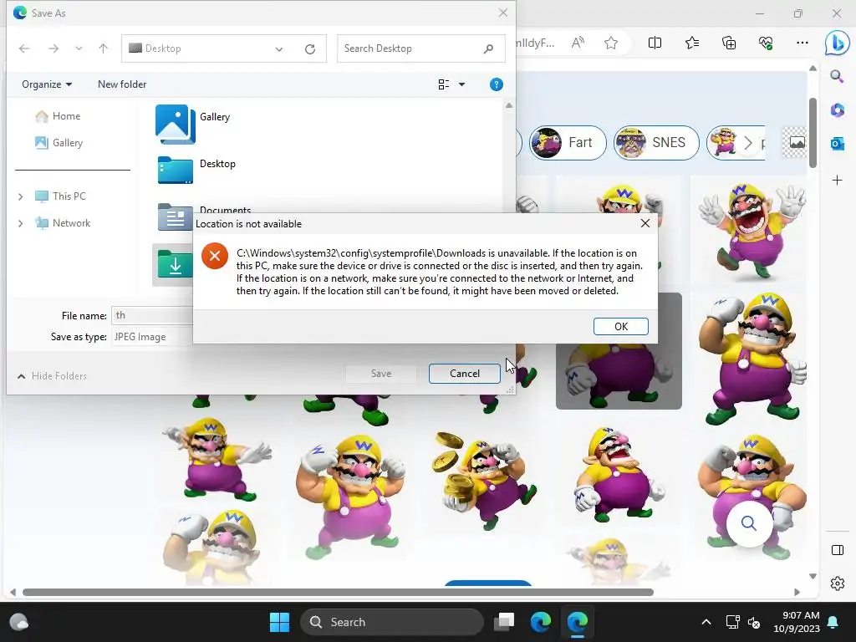Click New folder in Save As toolbar

(x=122, y=84)
